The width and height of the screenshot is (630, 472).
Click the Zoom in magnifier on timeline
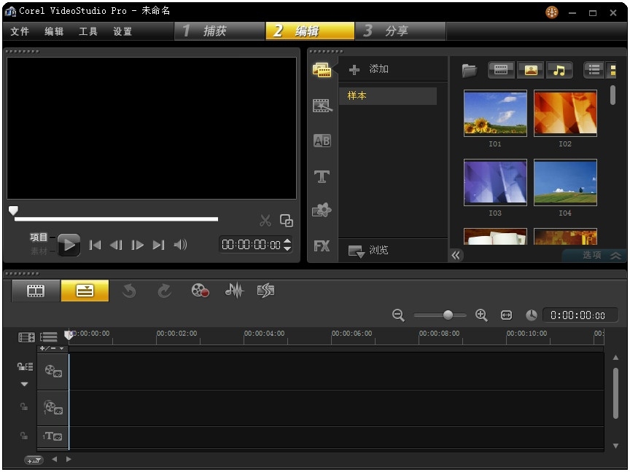(x=481, y=315)
